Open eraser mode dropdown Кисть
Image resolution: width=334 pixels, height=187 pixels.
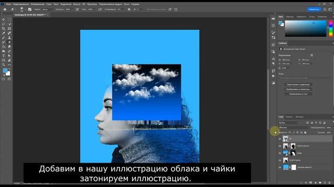click(x=47, y=9)
